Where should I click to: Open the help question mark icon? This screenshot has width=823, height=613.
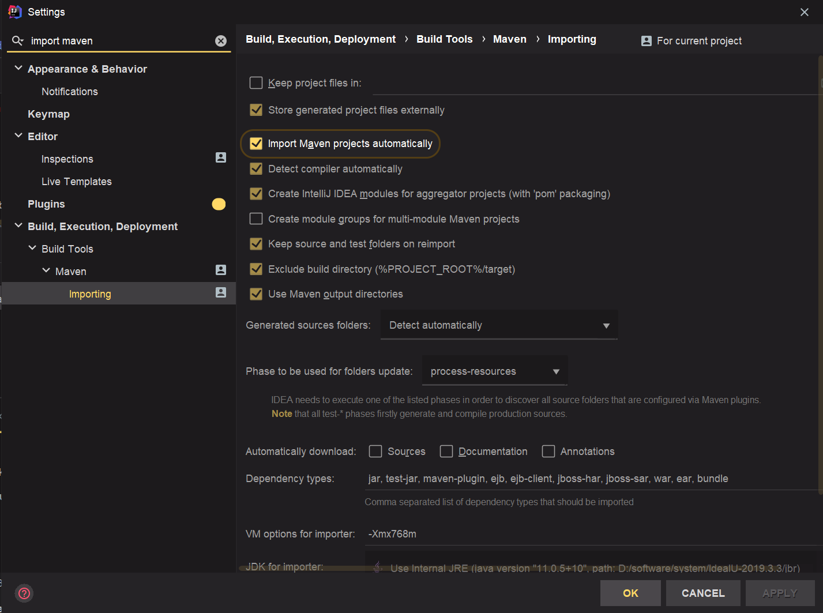pos(24,593)
